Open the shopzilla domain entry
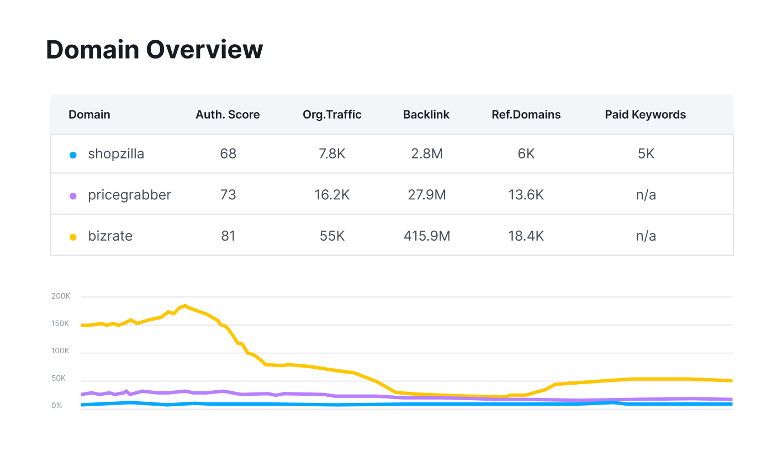 coord(116,154)
